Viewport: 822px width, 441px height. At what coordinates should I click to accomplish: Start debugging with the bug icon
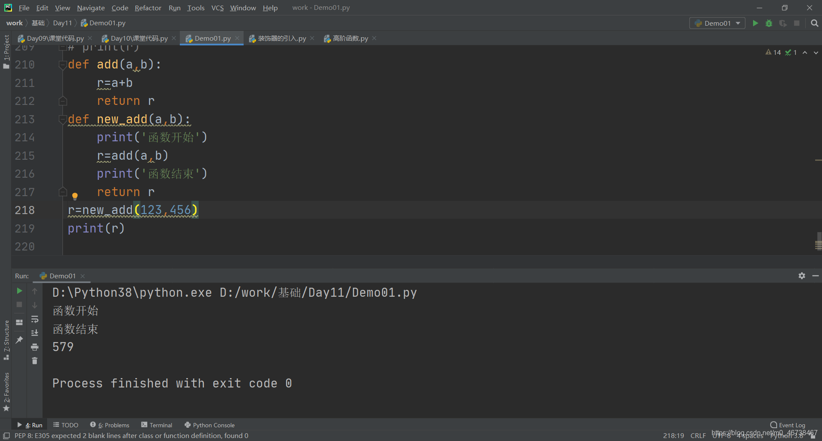tap(769, 23)
